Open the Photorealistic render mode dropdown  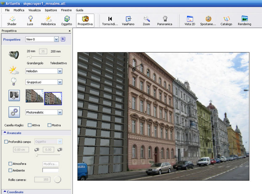click(x=60, y=112)
